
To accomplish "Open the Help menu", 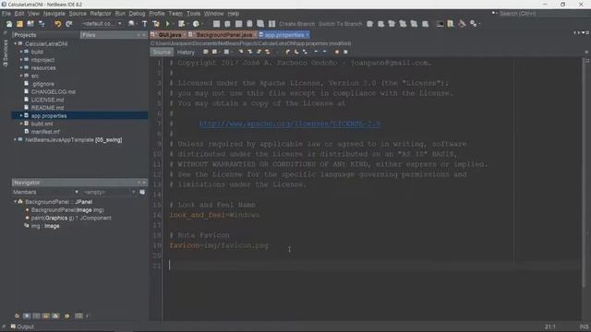I will click(x=234, y=14).
